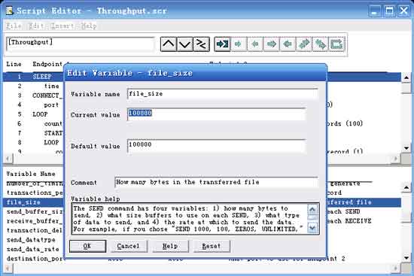414x276 pixels.
Task: Click the small right-arrow toolbar icon
Action: [239, 44]
